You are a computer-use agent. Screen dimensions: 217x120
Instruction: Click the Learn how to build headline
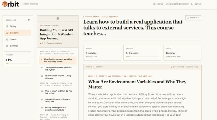[133, 28]
